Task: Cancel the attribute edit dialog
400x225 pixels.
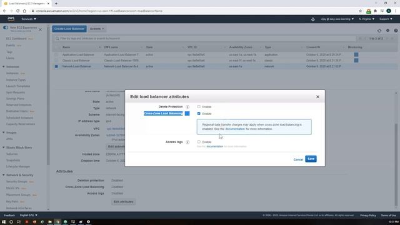Action: (x=298, y=159)
